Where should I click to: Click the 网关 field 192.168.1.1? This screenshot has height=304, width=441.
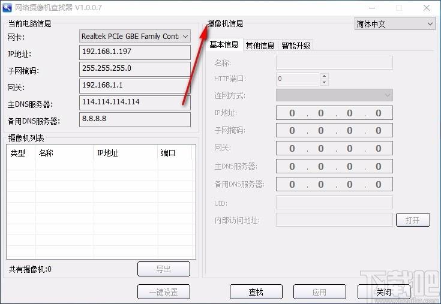pos(135,86)
